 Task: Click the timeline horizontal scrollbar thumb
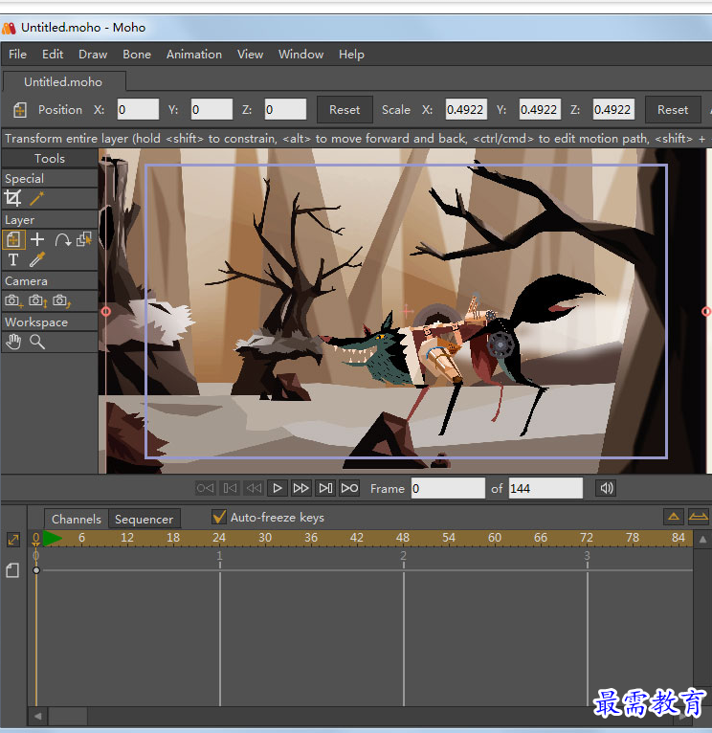(x=68, y=716)
